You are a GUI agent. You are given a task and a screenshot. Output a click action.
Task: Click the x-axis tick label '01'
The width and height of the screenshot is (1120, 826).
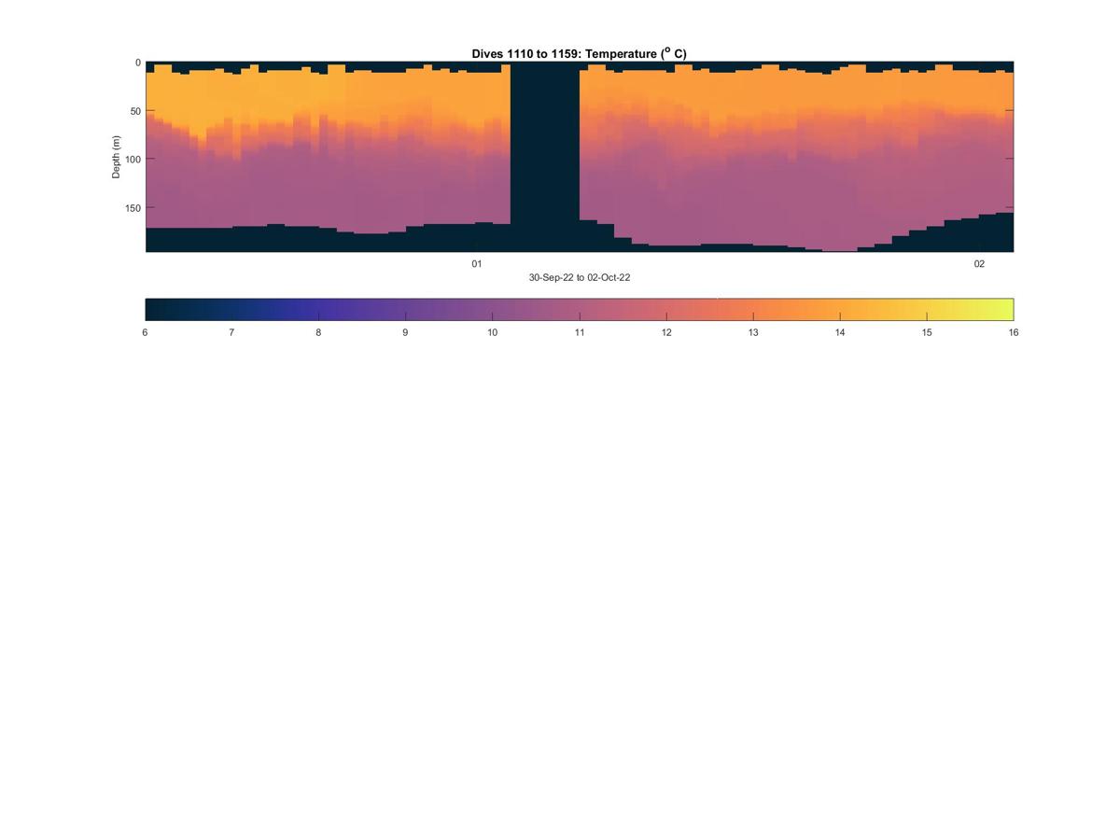(476, 264)
